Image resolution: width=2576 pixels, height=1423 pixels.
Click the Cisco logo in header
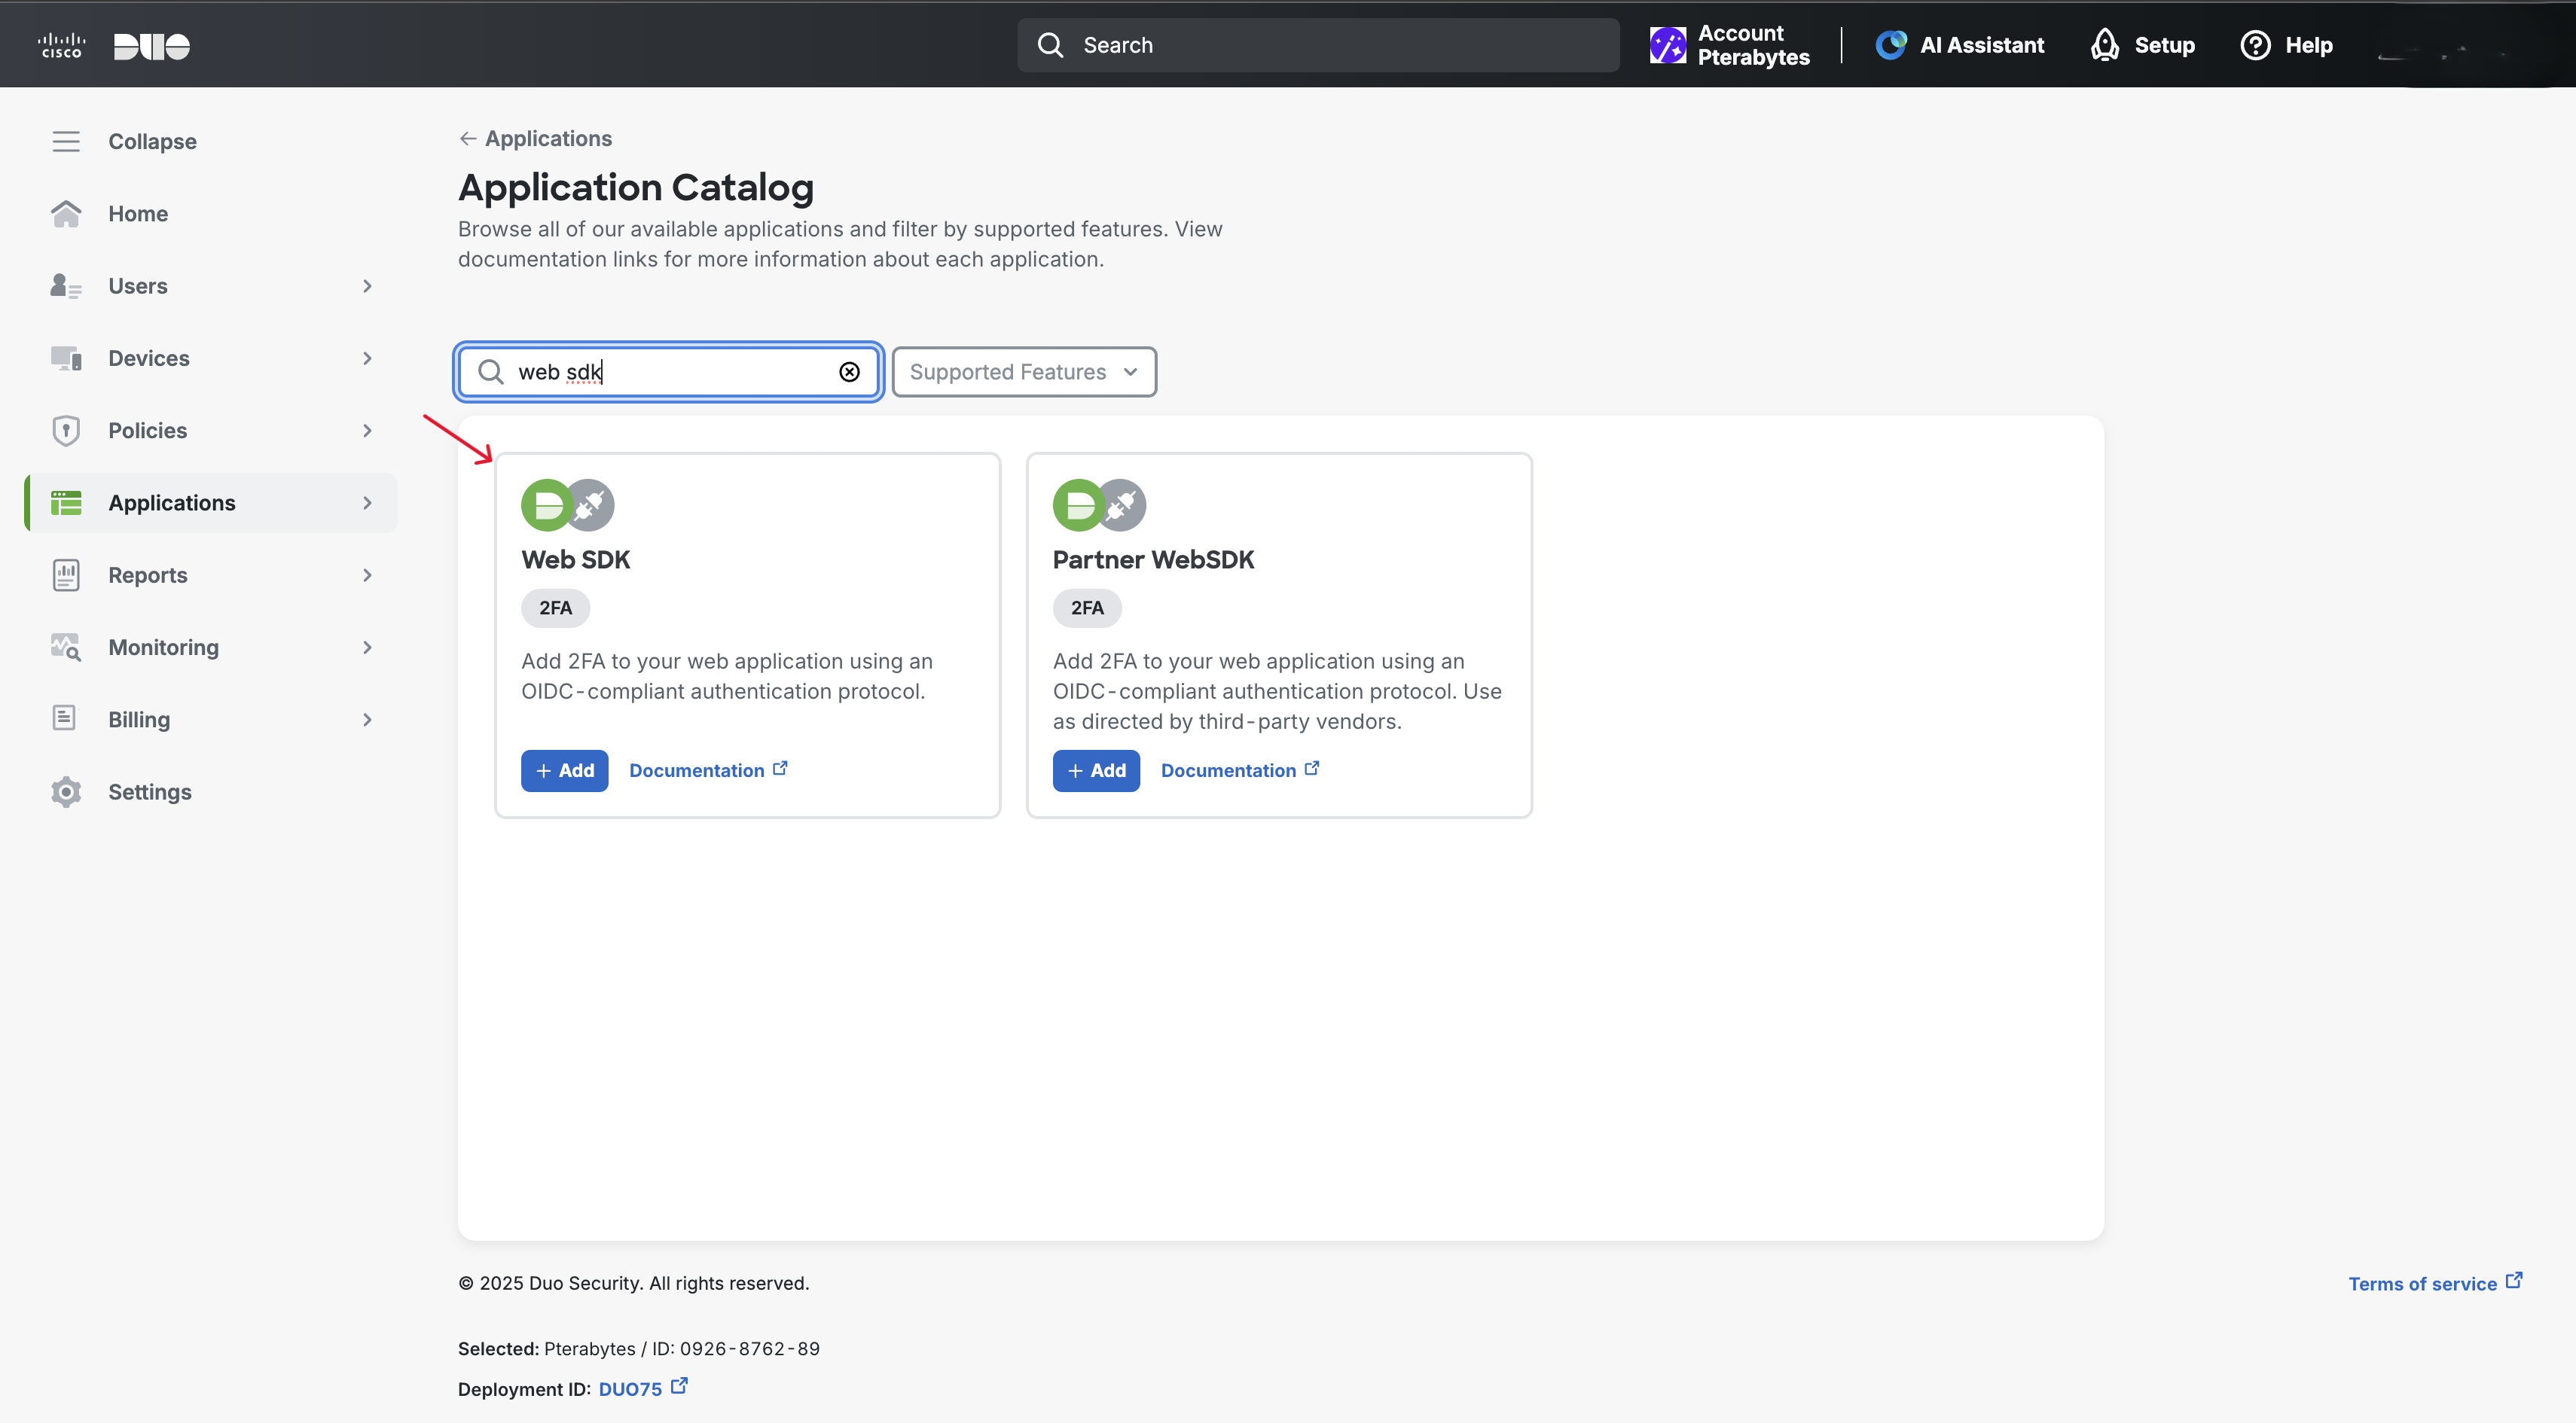pyautogui.click(x=62, y=45)
